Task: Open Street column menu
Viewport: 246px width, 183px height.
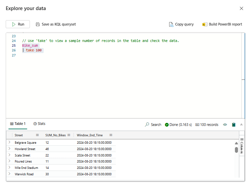Action: click(37, 135)
